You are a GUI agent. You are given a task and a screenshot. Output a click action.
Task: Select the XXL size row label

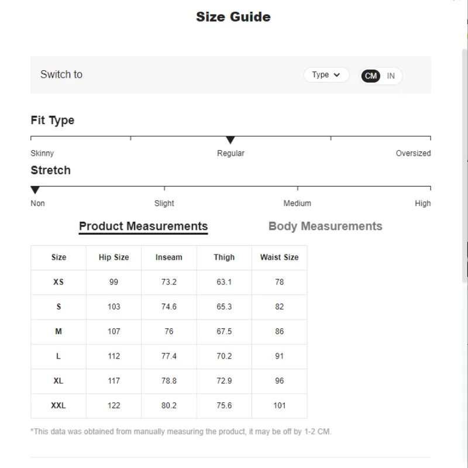58,405
